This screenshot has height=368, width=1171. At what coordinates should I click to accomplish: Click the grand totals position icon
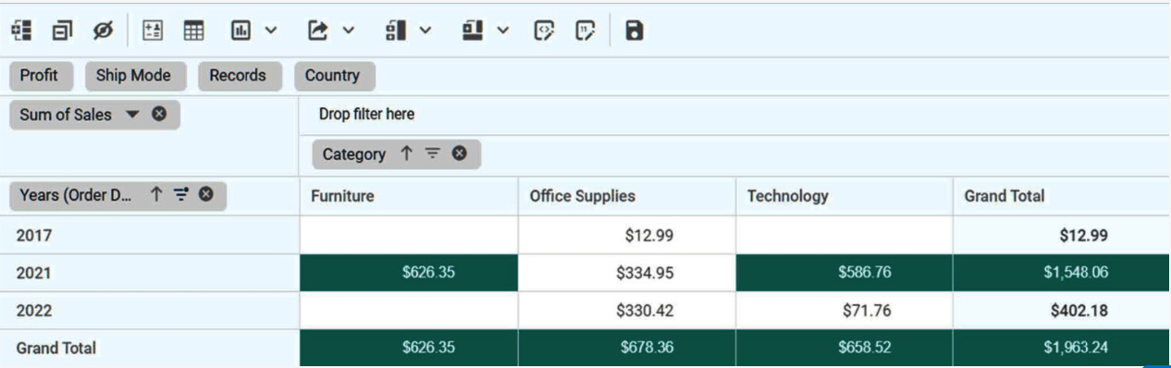tap(473, 31)
